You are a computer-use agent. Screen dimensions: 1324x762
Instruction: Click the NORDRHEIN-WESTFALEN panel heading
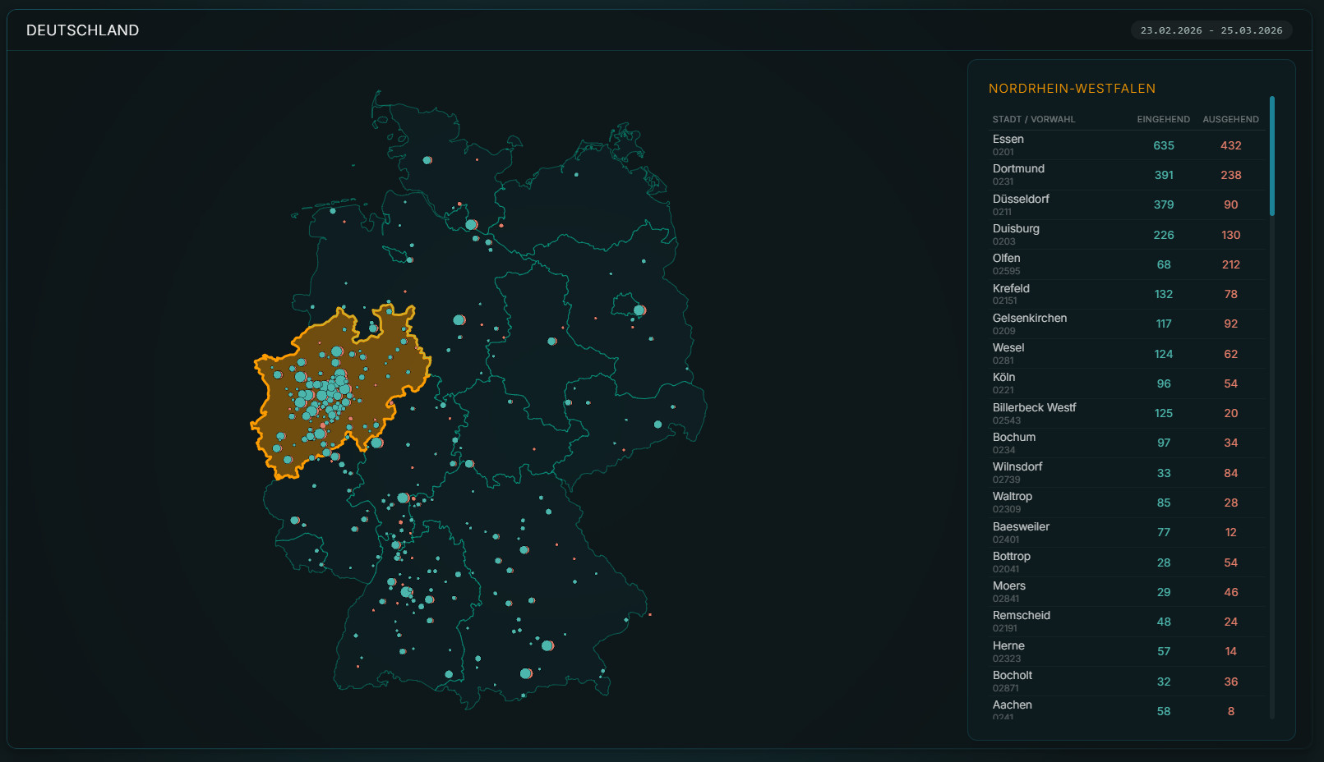[1072, 89]
